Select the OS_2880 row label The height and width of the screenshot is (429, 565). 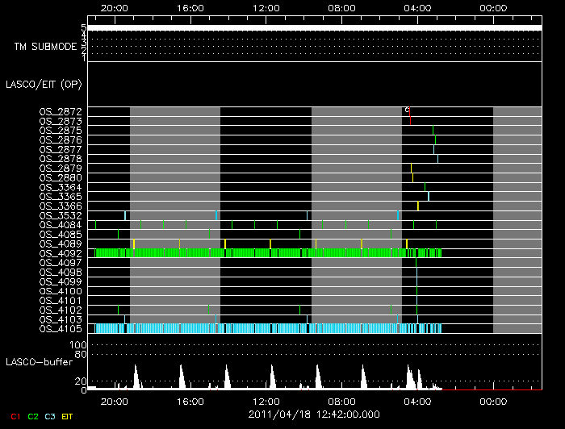pos(61,177)
